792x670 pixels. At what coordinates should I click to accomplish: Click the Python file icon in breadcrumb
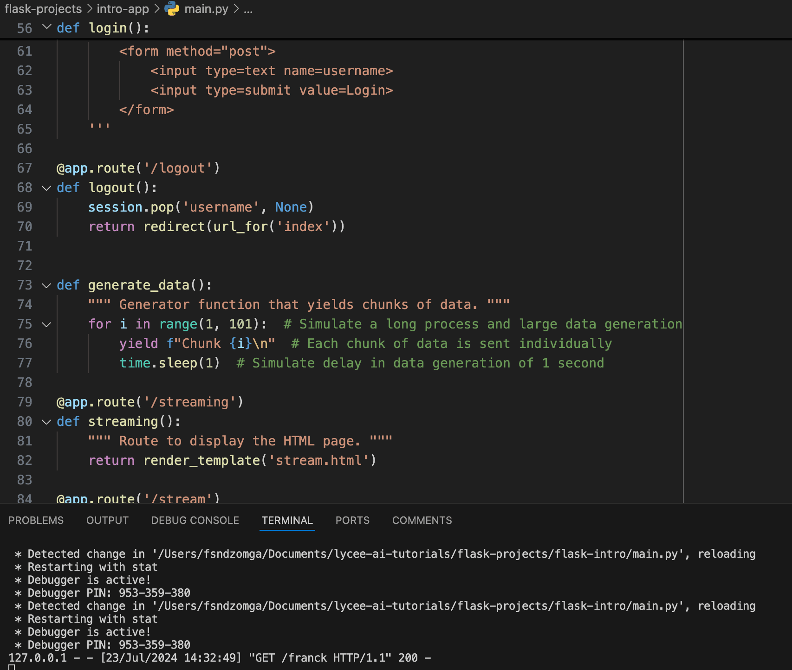click(172, 9)
